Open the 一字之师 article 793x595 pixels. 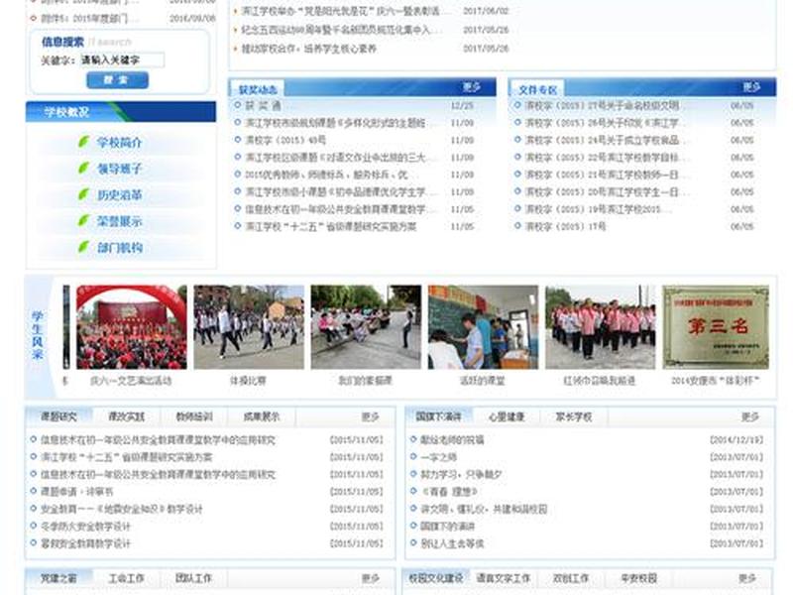(x=438, y=457)
